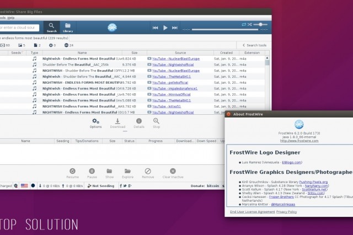Viewport: 353px width, 235px height.
Task: Select Shudder Before The Beautiful_AAC_256k row
Action: 132,65
